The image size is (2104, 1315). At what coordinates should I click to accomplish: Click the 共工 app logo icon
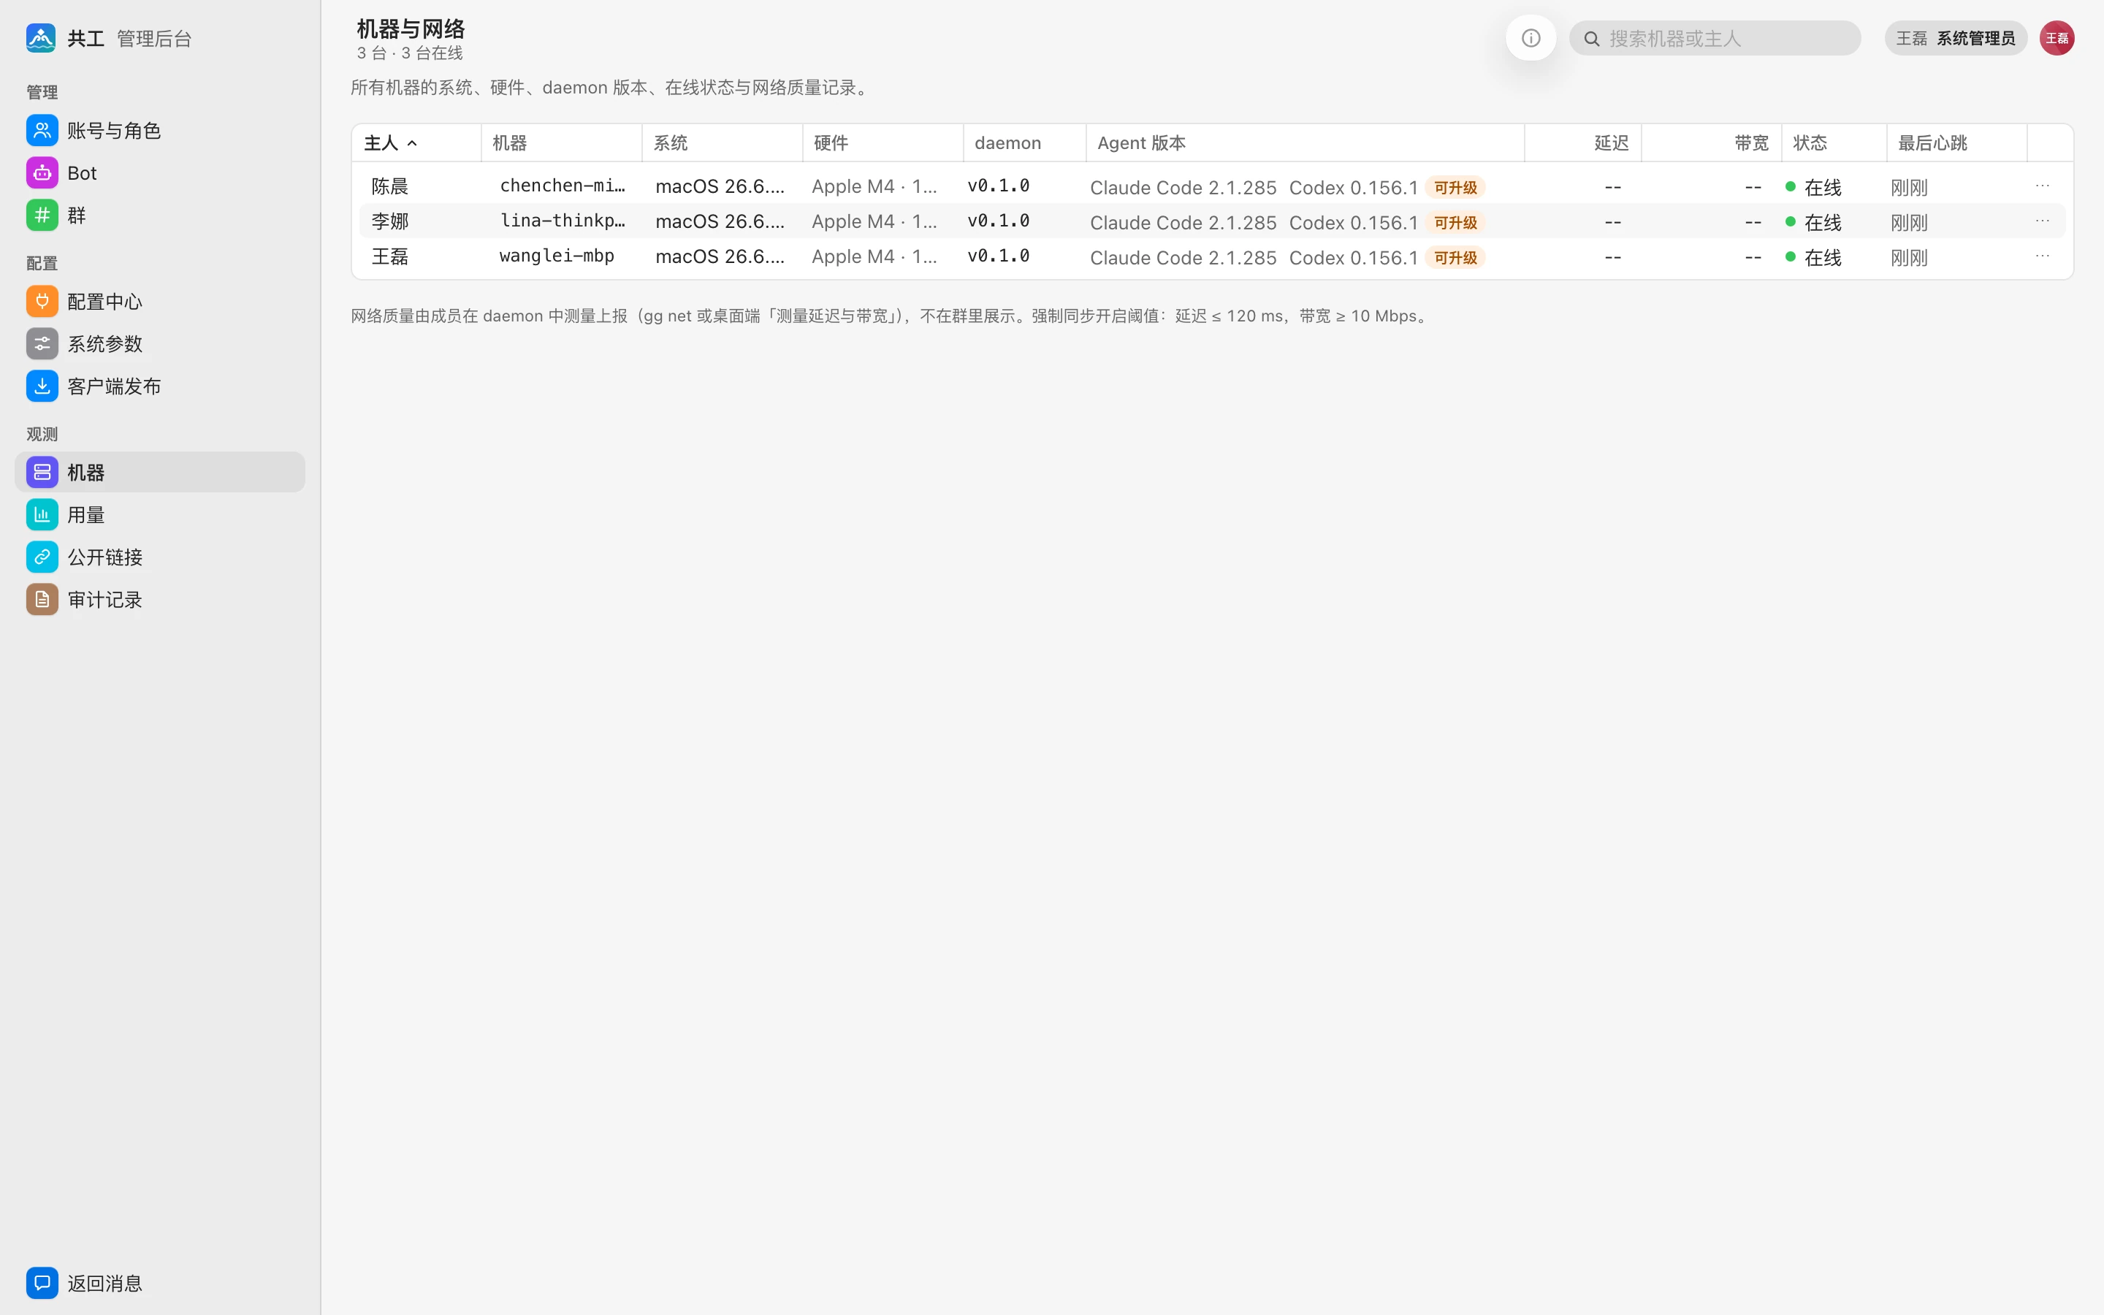(x=41, y=38)
